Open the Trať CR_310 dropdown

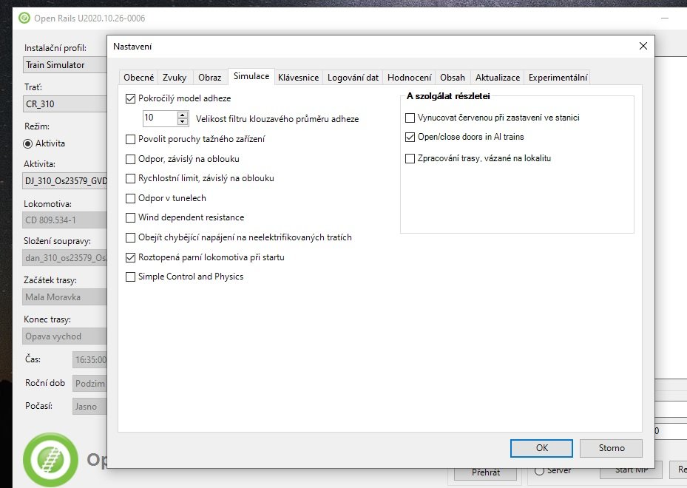(65, 104)
